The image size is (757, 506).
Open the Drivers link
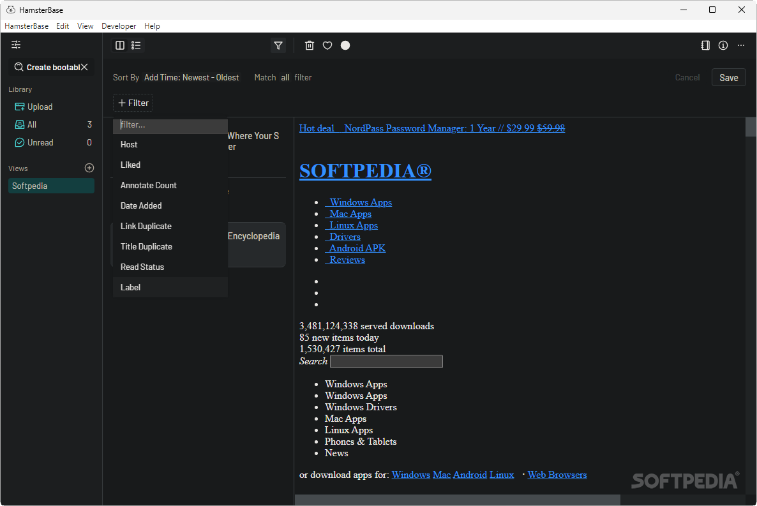(343, 237)
